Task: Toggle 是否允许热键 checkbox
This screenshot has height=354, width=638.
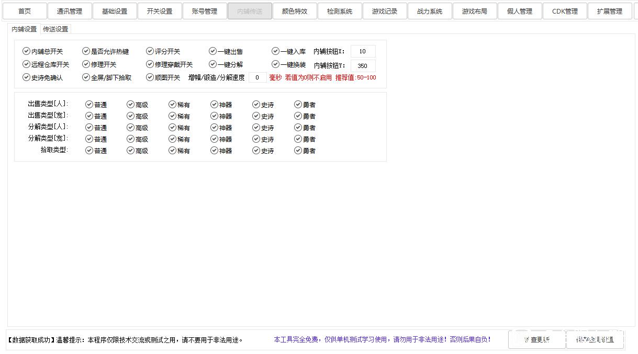Action: [x=106, y=51]
